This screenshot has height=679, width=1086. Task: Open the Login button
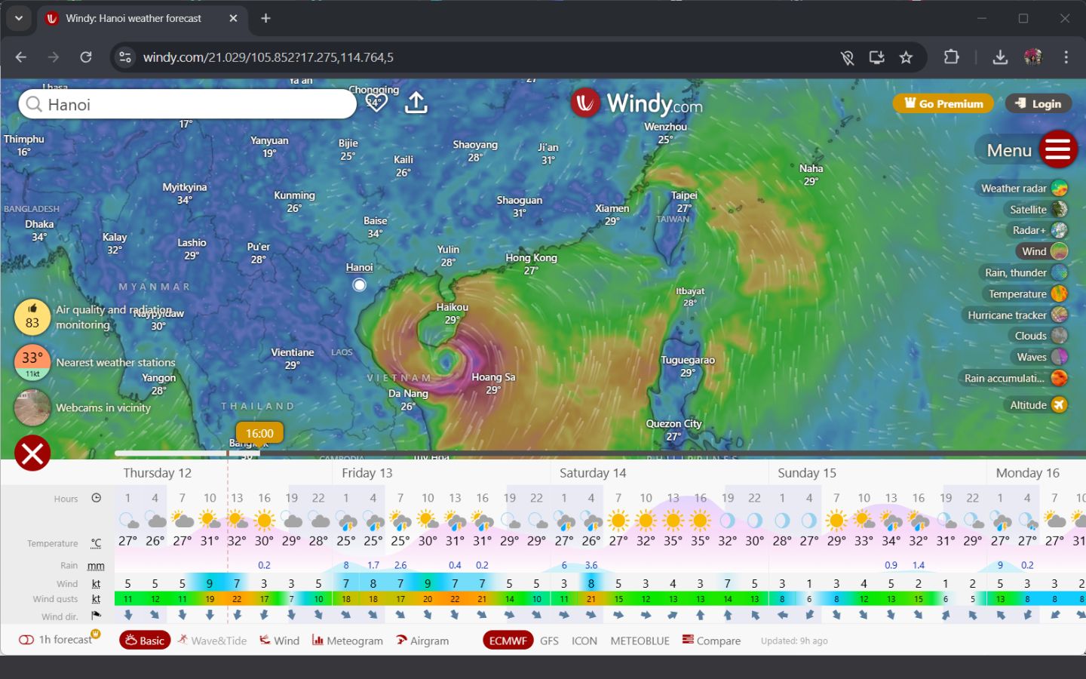tap(1038, 103)
